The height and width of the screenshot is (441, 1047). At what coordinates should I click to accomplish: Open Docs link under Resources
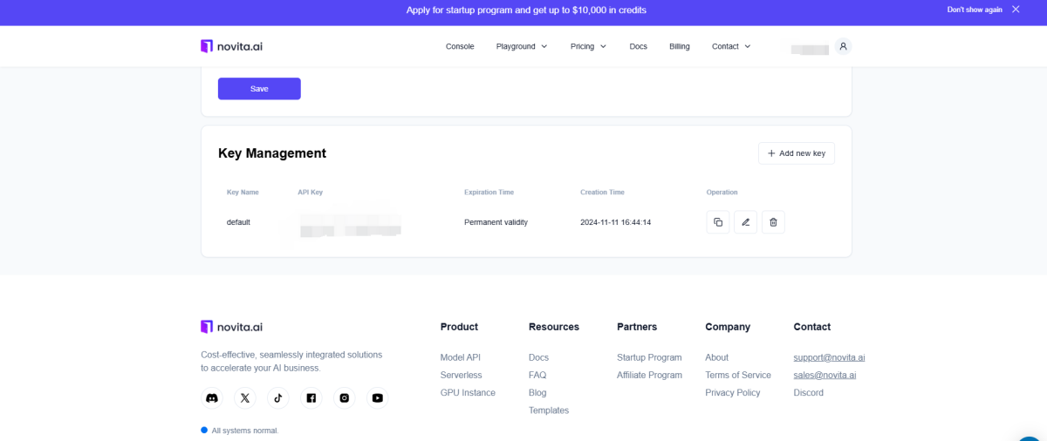(x=538, y=357)
